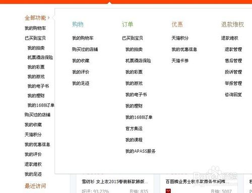Open 我的游戏 in the left sidebar

pyautogui.click(x=36, y=76)
